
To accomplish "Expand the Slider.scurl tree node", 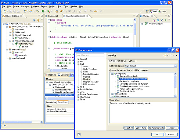I will 10,32.
